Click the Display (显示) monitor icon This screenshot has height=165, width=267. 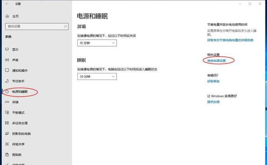click(7, 49)
